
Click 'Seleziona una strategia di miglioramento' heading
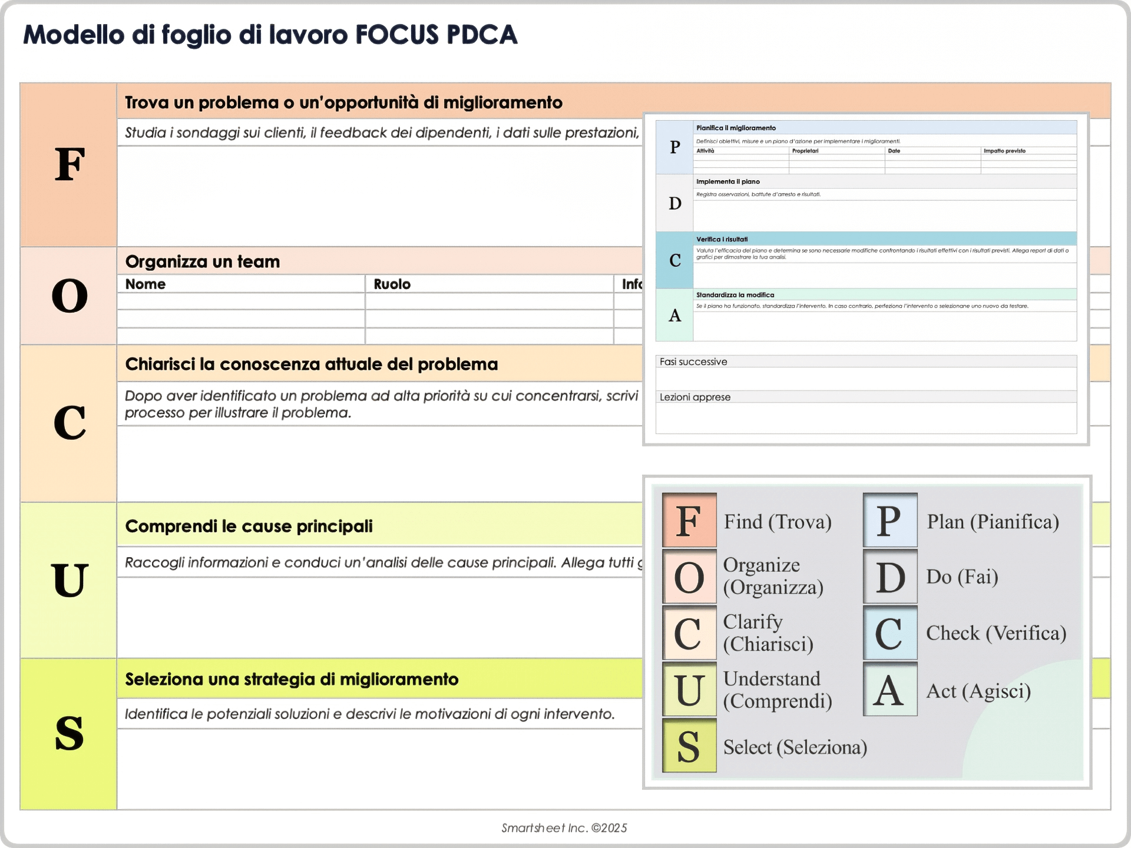point(292,679)
